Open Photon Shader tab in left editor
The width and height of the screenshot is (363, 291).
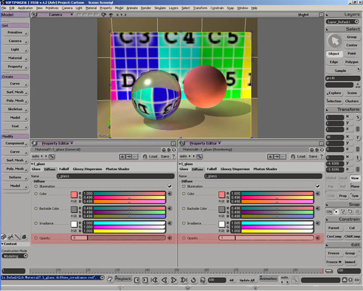pos(117,169)
